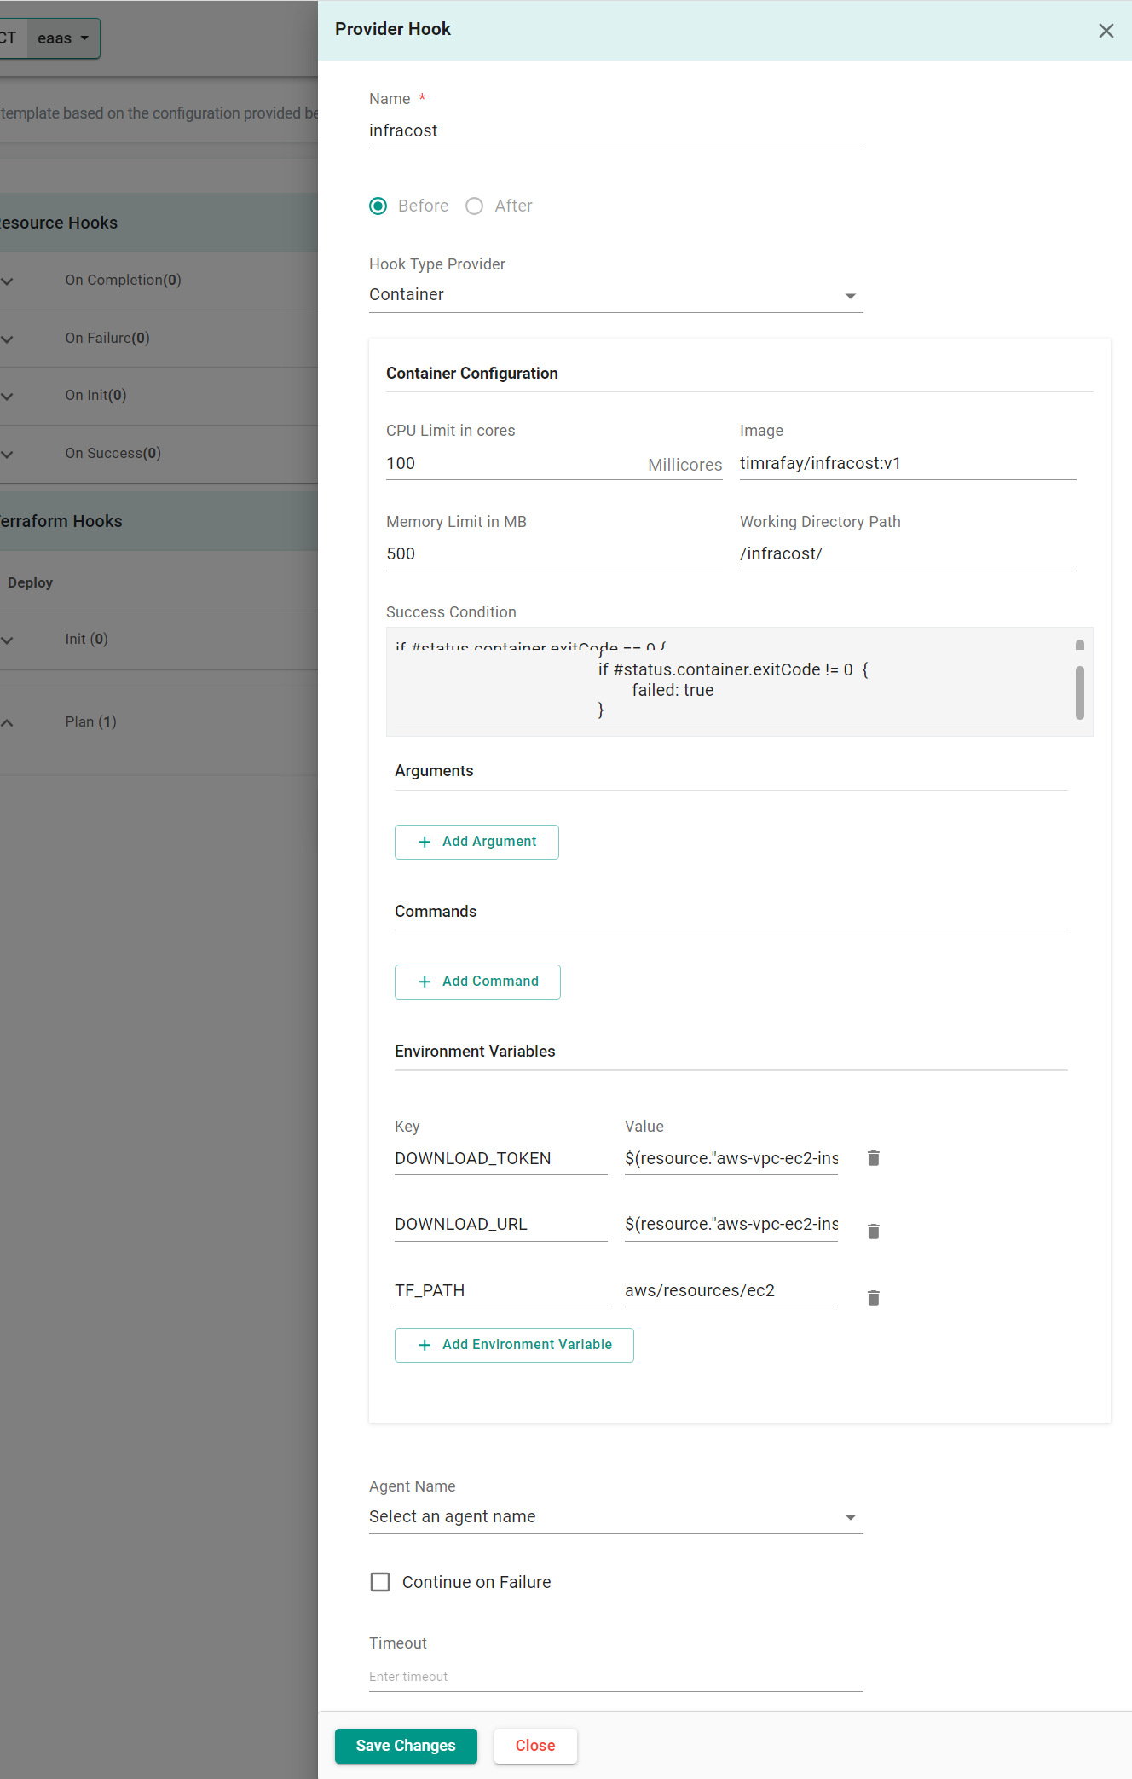Click the Terraform Hooks section header
The width and height of the screenshot is (1132, 1779).
(x=159, y=521)
